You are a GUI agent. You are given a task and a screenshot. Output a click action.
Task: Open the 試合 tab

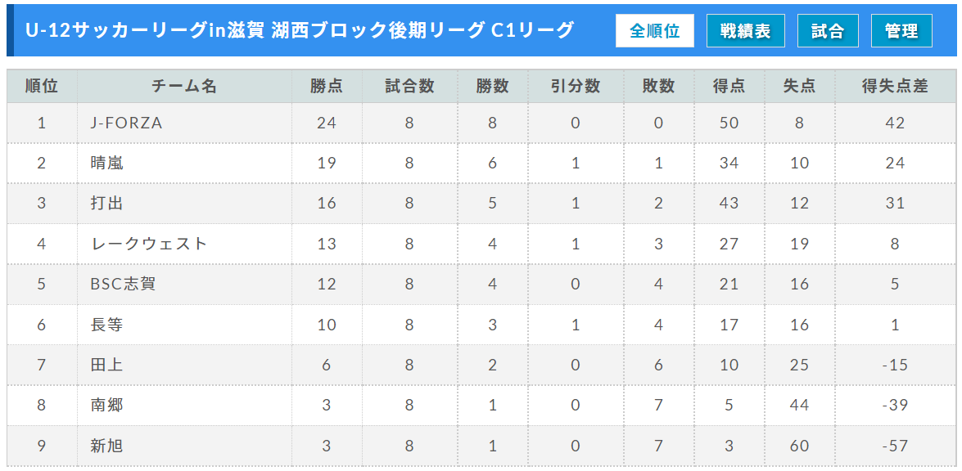(828, 30)
